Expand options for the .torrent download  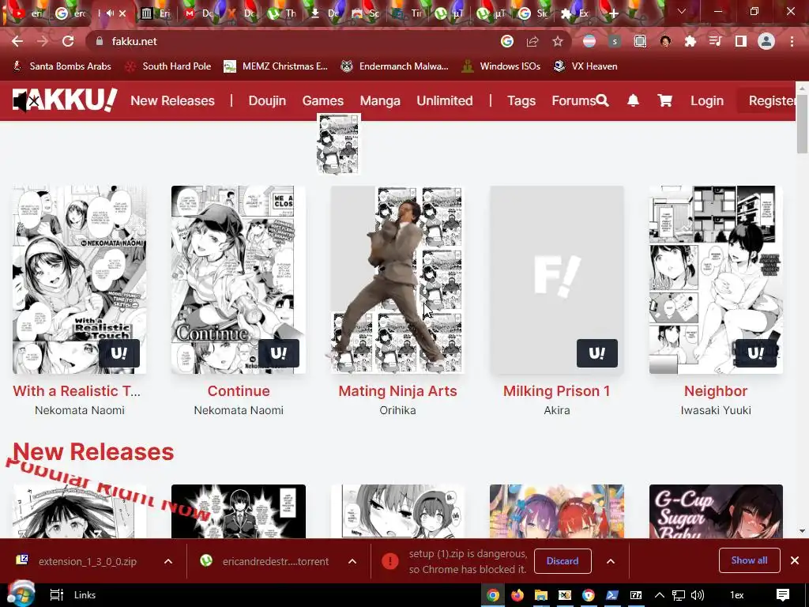[x=352, y=561]
